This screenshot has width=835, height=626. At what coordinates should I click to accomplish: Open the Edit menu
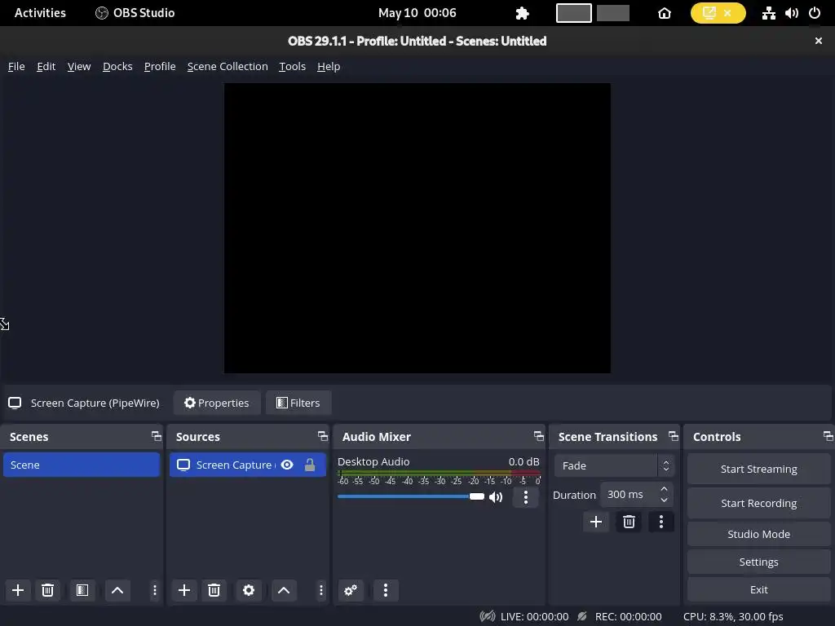46,67
